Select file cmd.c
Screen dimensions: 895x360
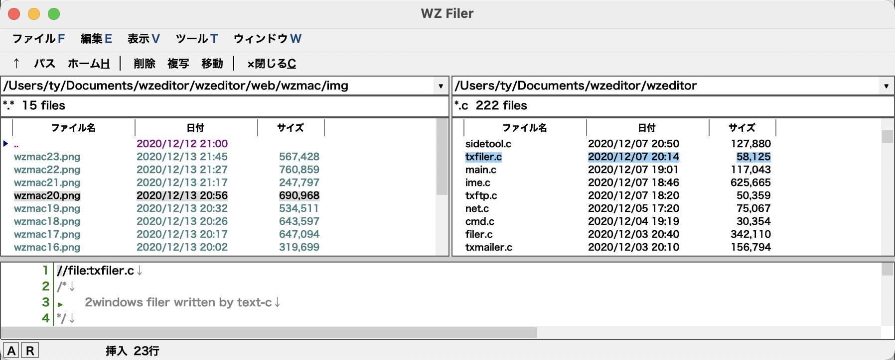click(x=479, y=221)
